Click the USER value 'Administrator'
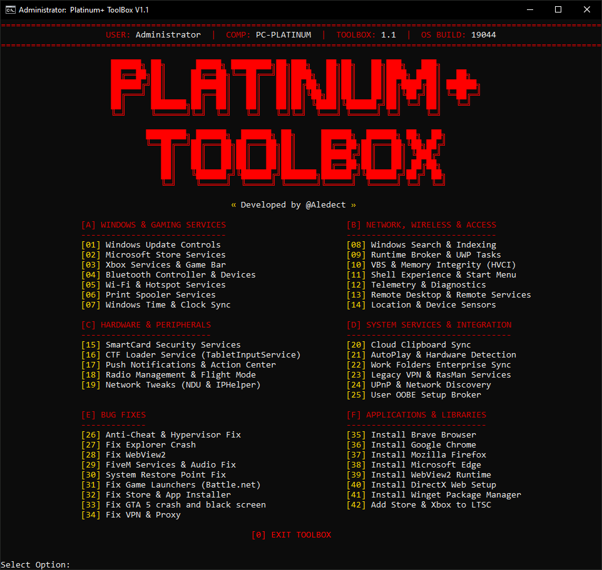Image resolution: width=602 pixels, height=570 pixels. point(168,35)
